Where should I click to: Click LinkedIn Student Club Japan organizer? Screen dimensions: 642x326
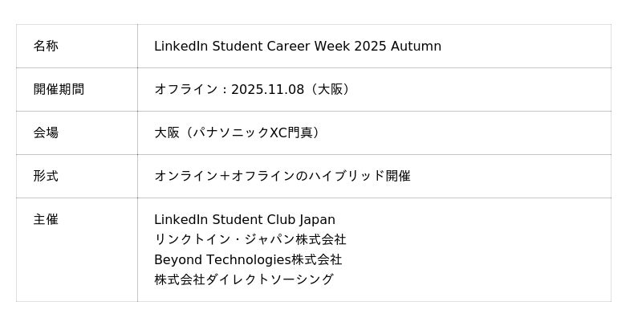point(245,220)
